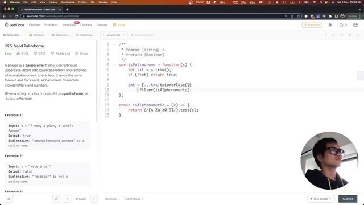The image size is (364, 205).
Task: Go to next problem arrow
Action: [94, 199]
